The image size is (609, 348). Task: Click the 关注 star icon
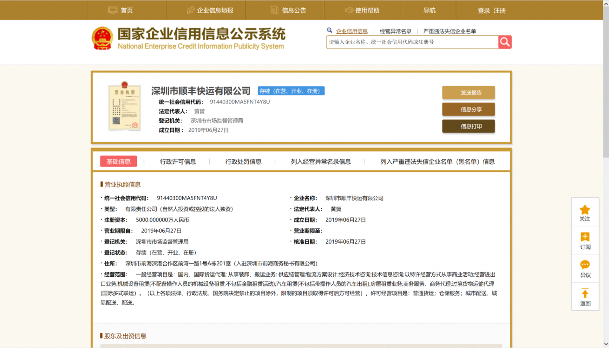pyautogui.click(x=585, y=210)
